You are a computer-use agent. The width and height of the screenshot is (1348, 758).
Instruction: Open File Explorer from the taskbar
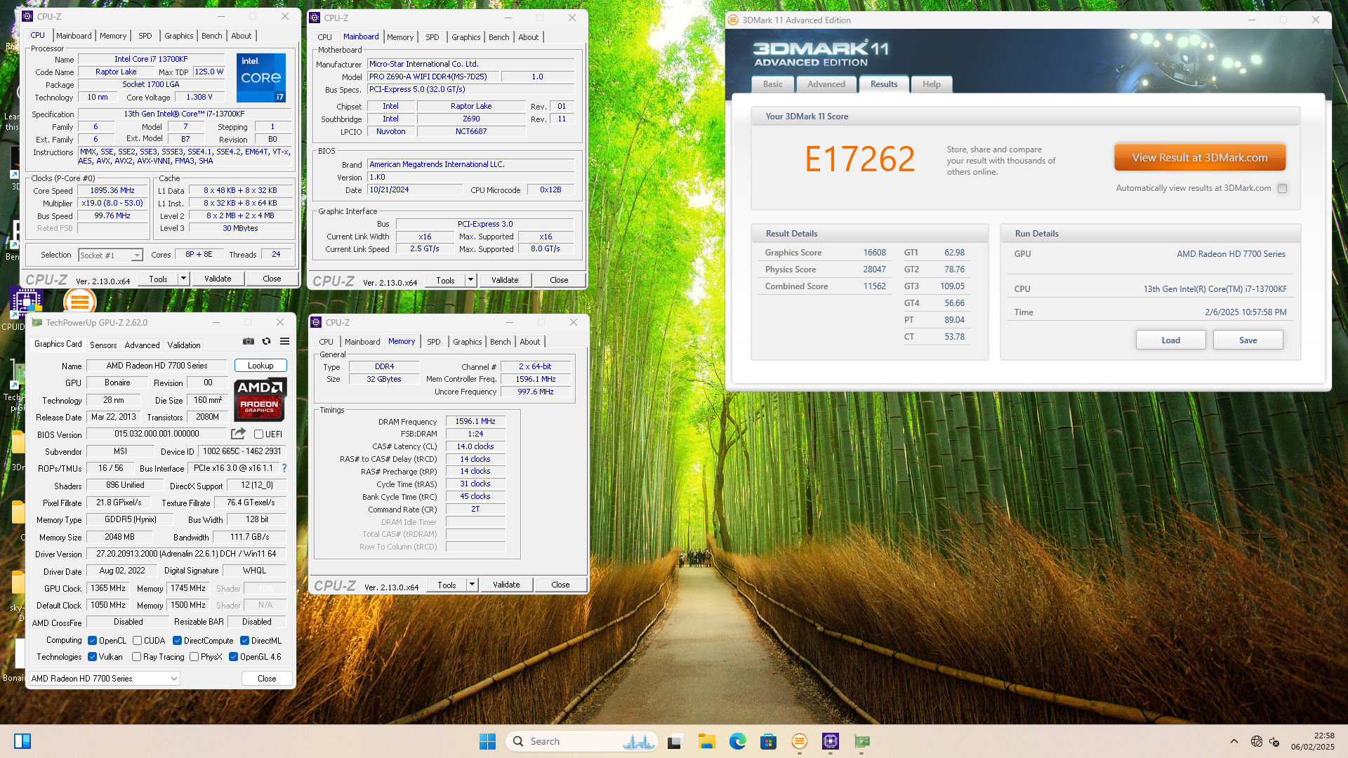(706, 741)
